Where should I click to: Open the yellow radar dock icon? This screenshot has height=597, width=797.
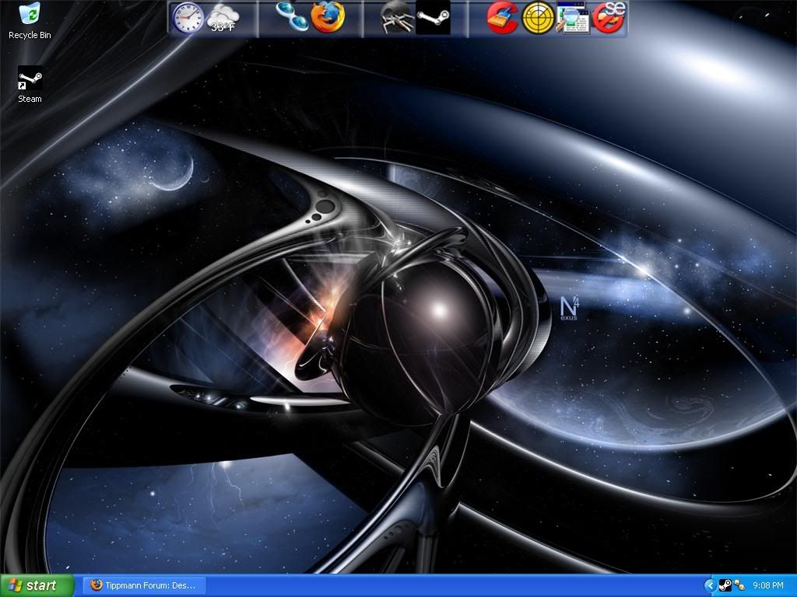538,17
